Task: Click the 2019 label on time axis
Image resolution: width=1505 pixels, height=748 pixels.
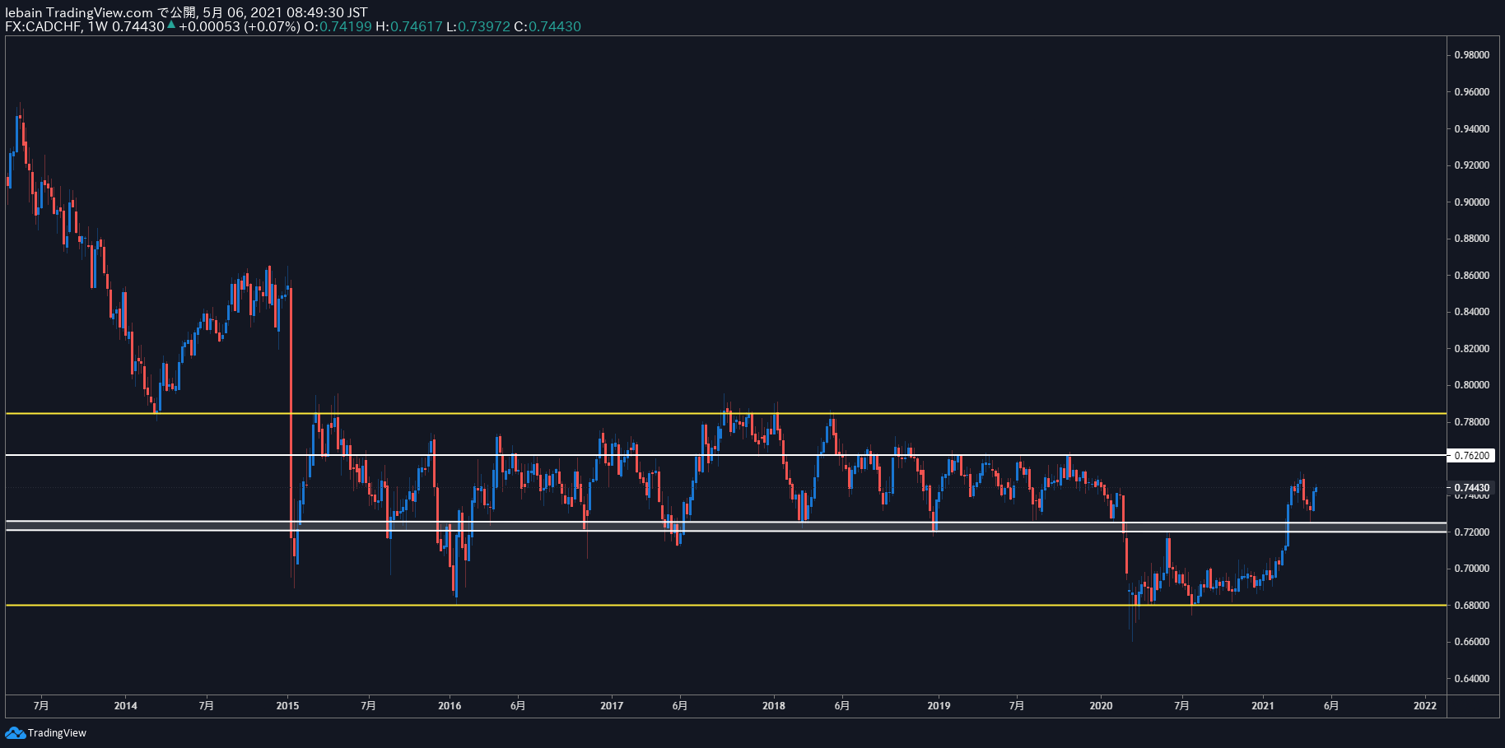Action: (939, 706)
